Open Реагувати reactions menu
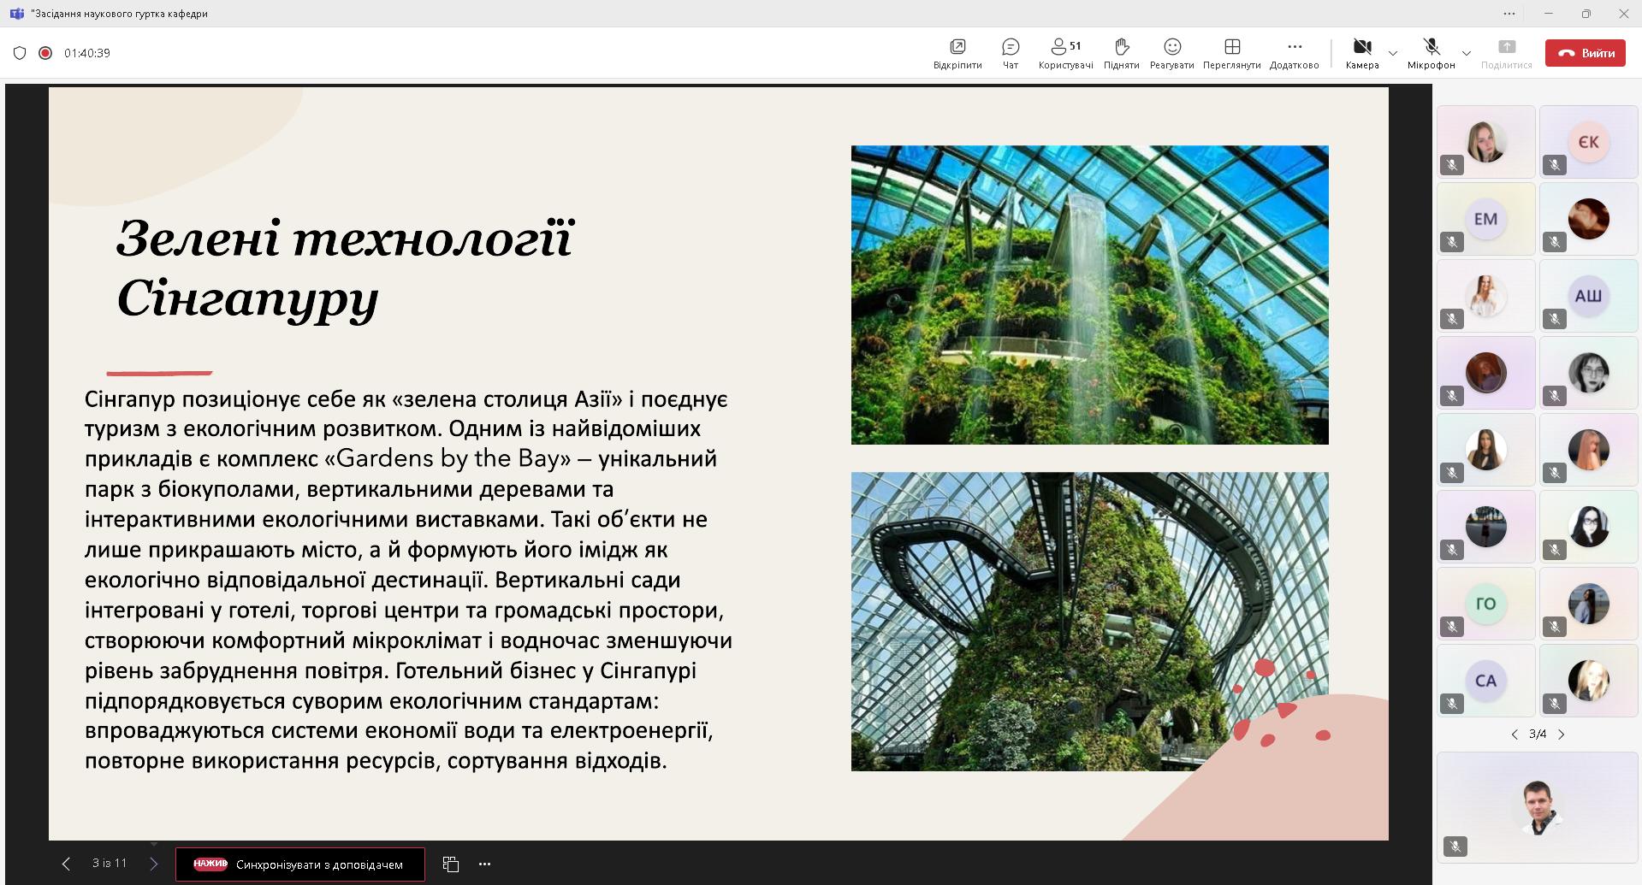Image resolution: width=1642 pixels, height=885 pixels. (x=1172, y=53)
